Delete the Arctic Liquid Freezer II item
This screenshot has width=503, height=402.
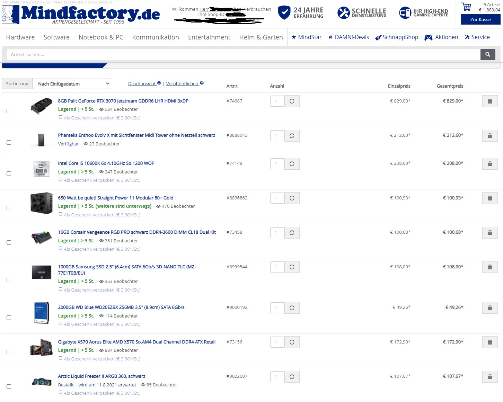point(490,377)
